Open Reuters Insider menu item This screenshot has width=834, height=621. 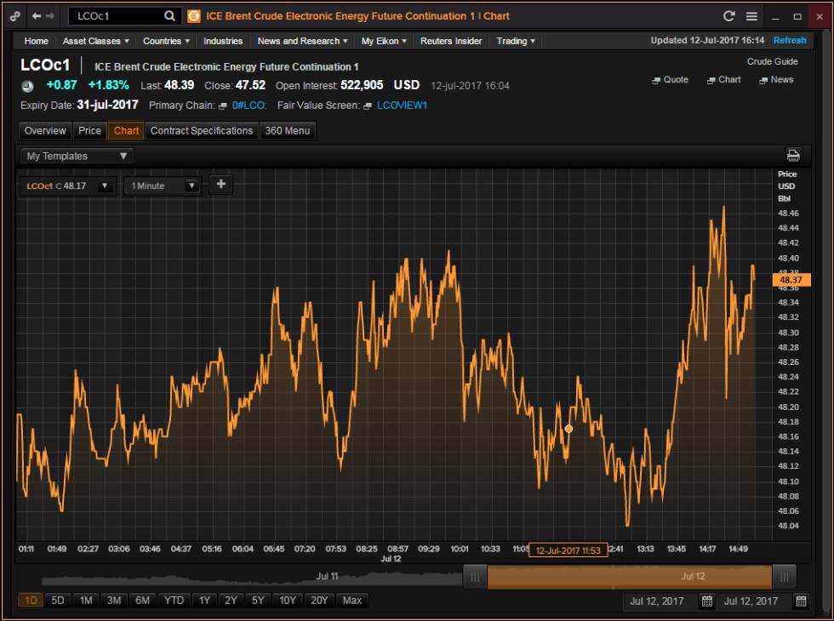(451, 41)
